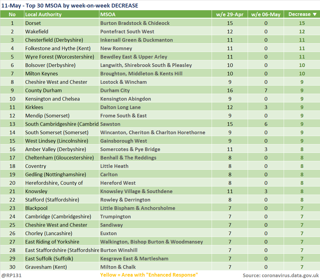Image resolution: width=320 pixels, height=279 pixels.
Task: Click 'Kensington and Chelsea' cell
Action: tap(62, 99)
